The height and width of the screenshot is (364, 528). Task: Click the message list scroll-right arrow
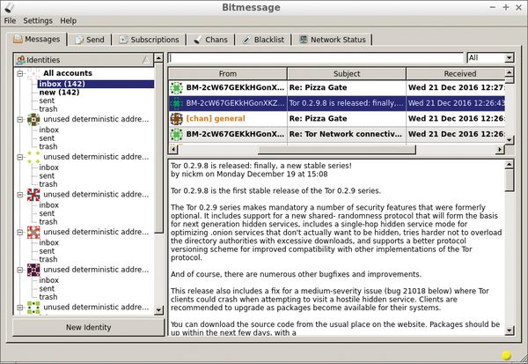[x=500, y=150]
